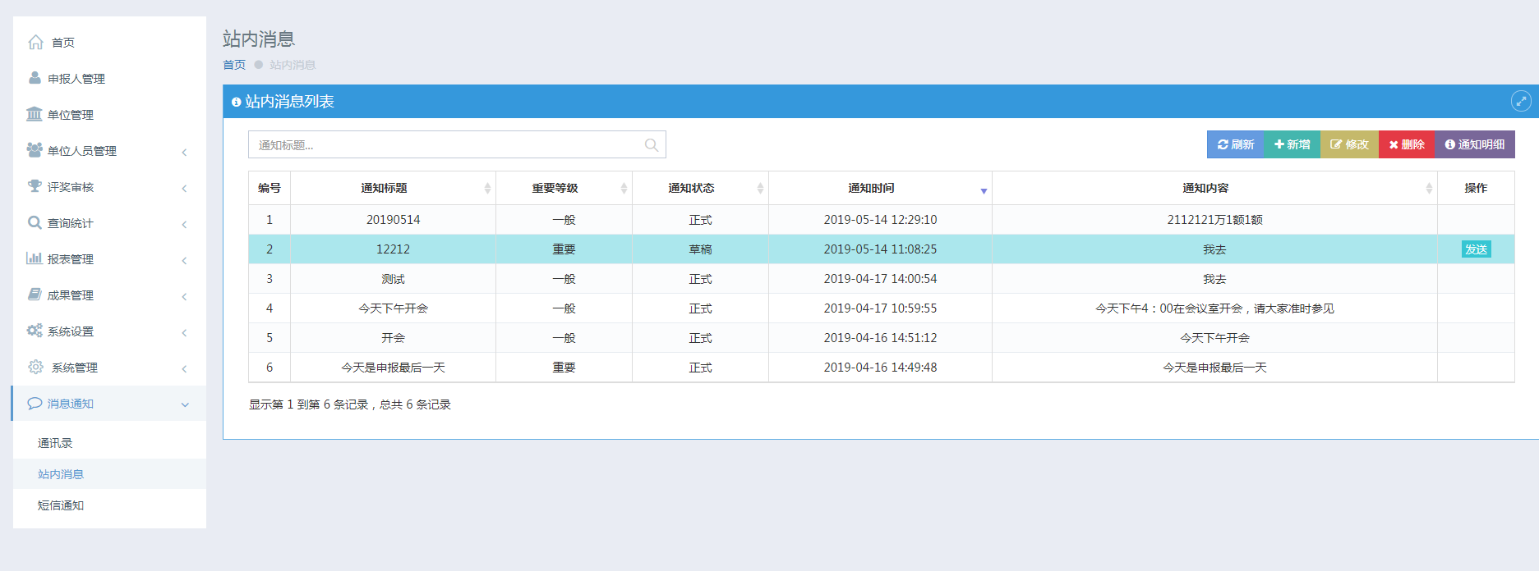Click the content cell 今天下午开会

click(1214, 338)
